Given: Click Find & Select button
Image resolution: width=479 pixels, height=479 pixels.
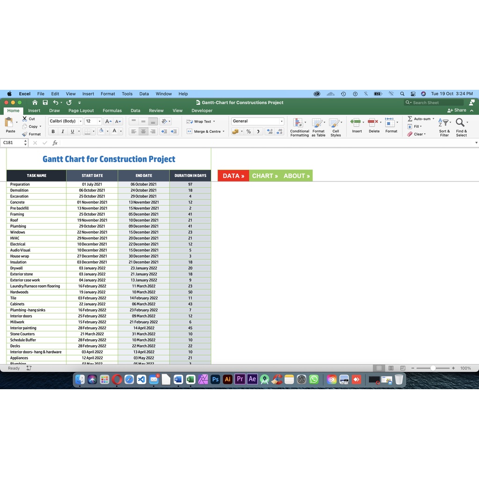Looking at the screenshot, I should 461,127.
